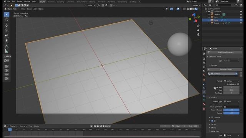
Task: Switch to the Modeling workspace tab
Action: click(x=51, y=2)
